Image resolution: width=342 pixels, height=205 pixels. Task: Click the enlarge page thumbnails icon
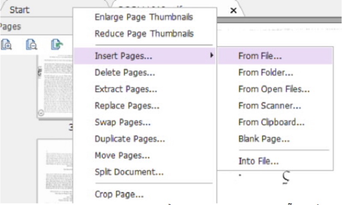7,44
